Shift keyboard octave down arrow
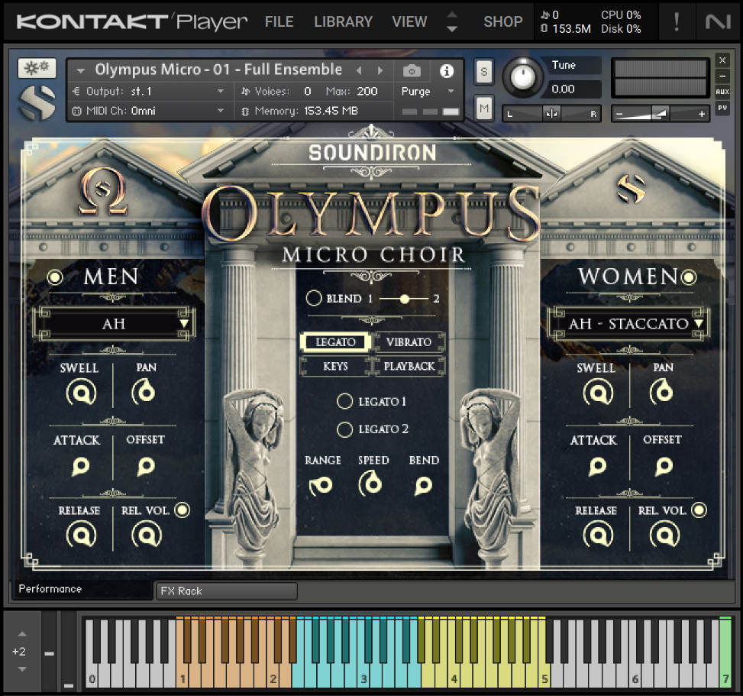 coord(22,669)
